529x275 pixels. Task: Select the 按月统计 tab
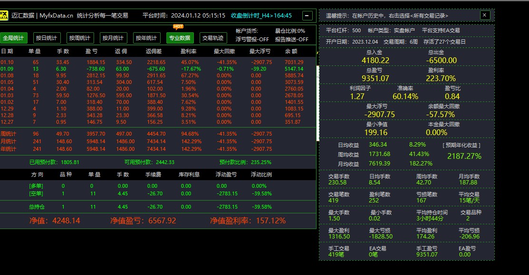click(x=113, y=38)
